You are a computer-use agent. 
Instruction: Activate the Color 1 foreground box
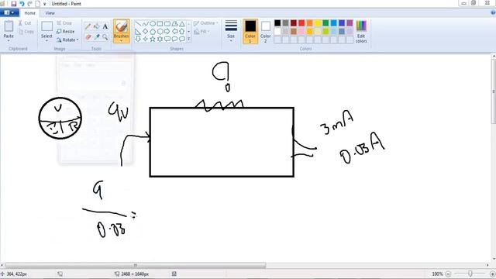click(x=250, y=31)
